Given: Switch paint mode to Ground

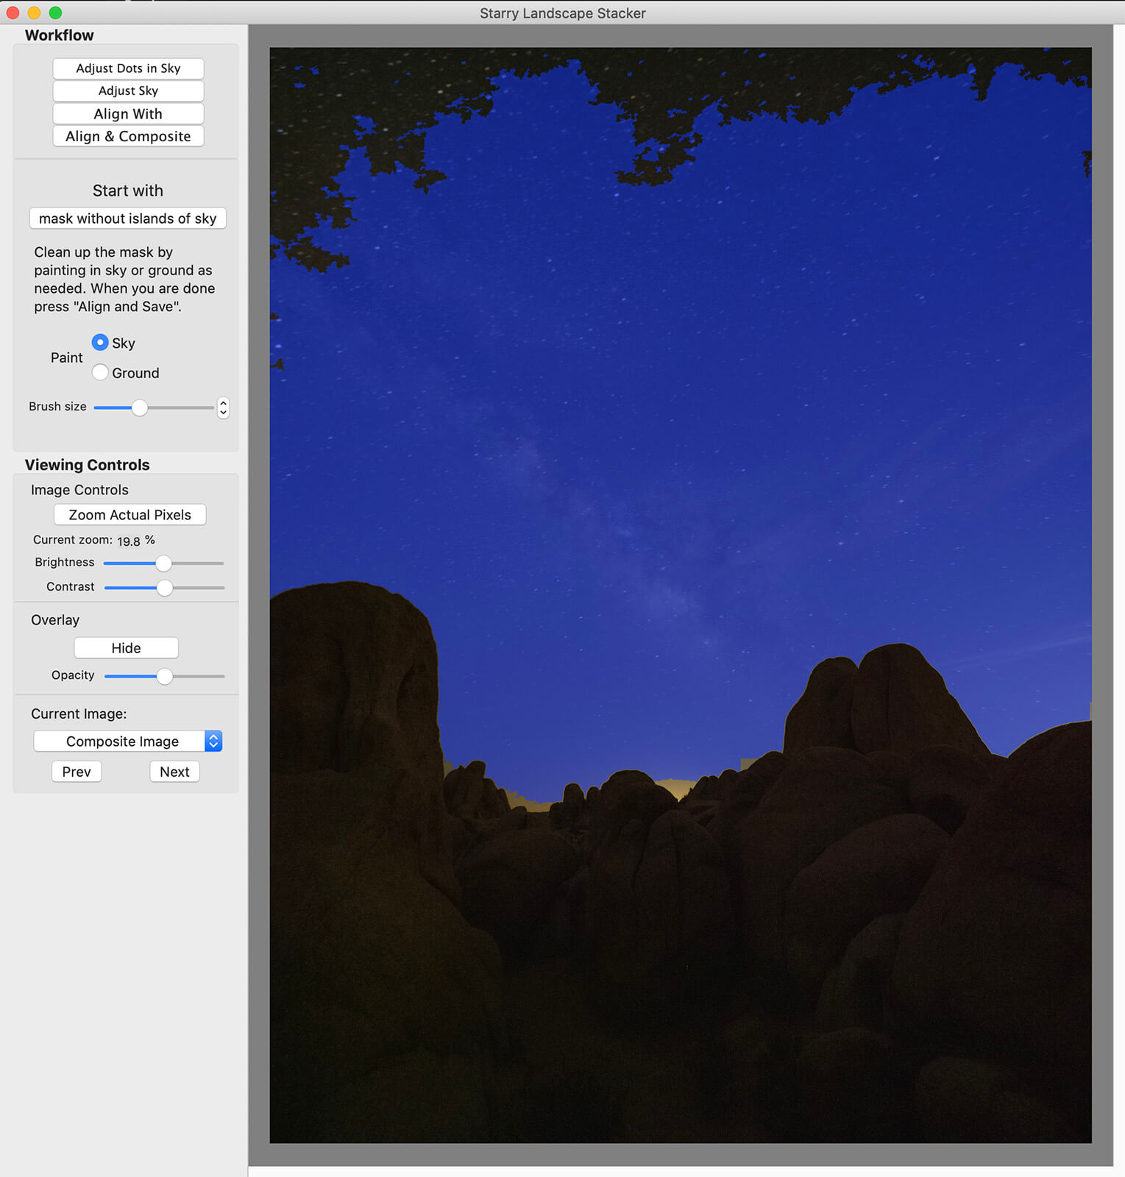Looking at the screenshot, I should point(100,373).
